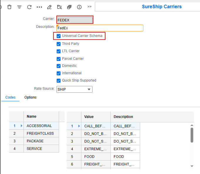Click the scroll down arrow in Value grid

click(x=192, y=166)
